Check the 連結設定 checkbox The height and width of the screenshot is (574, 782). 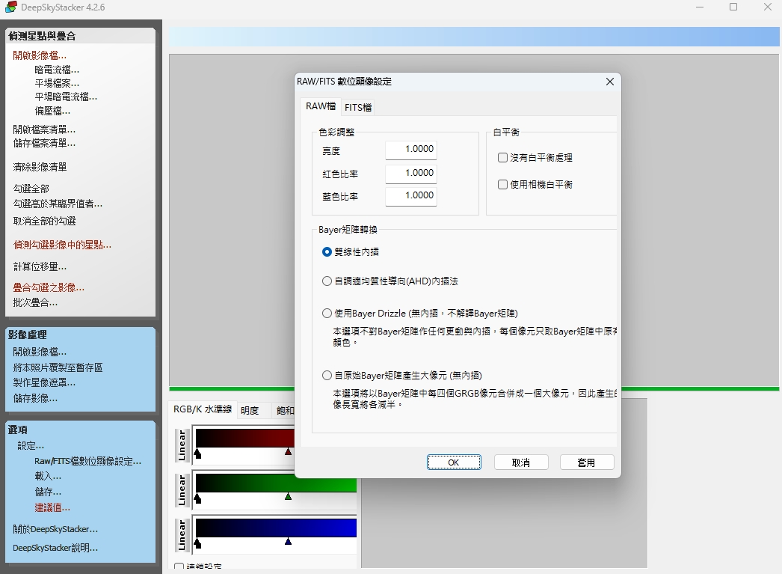pyautogui.click(x=179, y=567)
